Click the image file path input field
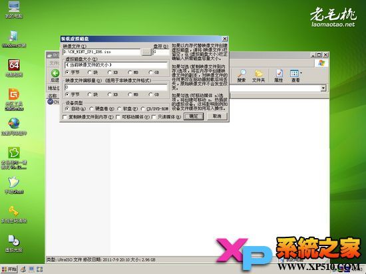Screen dimensions: 366x274 pyautogui.click(x=102, y=52)
